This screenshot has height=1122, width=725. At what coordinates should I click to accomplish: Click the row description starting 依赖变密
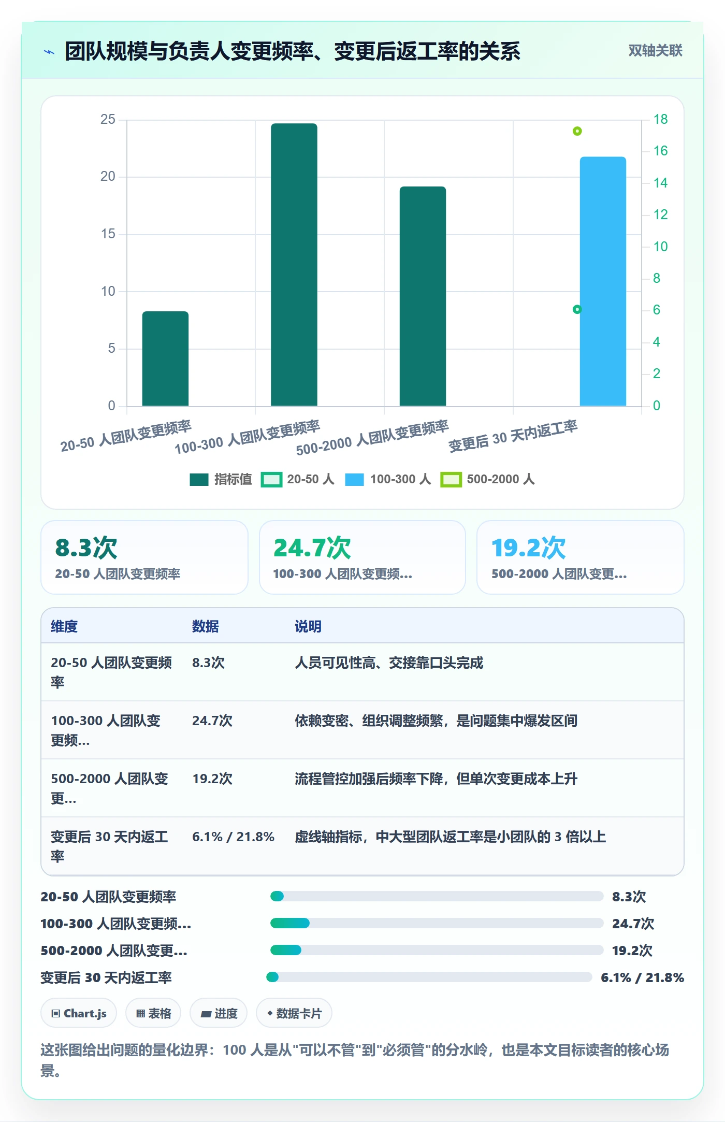click(x=436, y=721)
